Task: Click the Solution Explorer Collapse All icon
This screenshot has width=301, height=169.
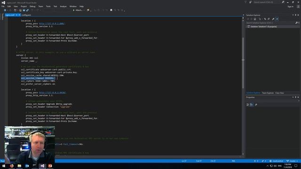Action: pos(269,19)
